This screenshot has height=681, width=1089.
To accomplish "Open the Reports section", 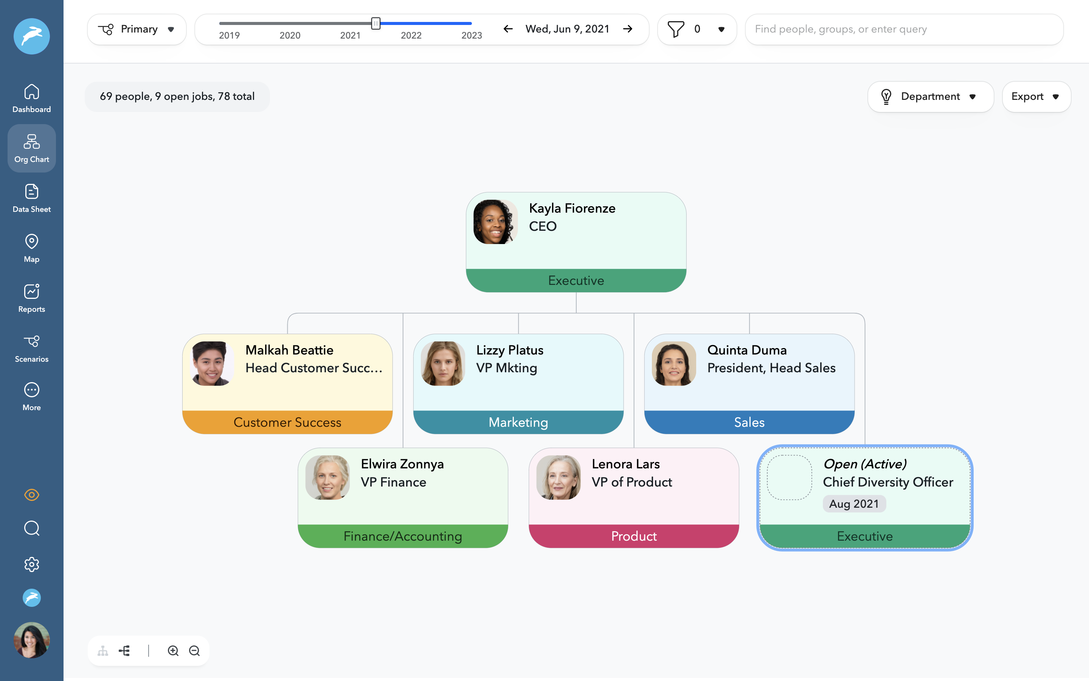I will click(x=31, y=297).
